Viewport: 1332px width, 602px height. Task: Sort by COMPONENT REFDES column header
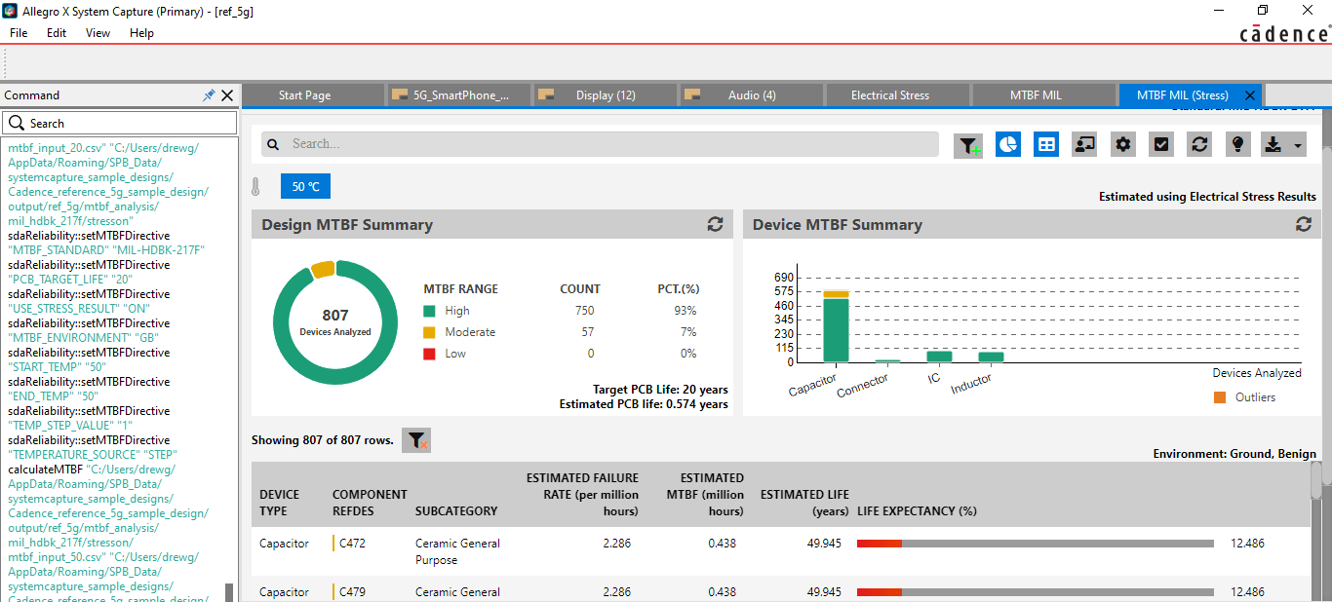370,503
